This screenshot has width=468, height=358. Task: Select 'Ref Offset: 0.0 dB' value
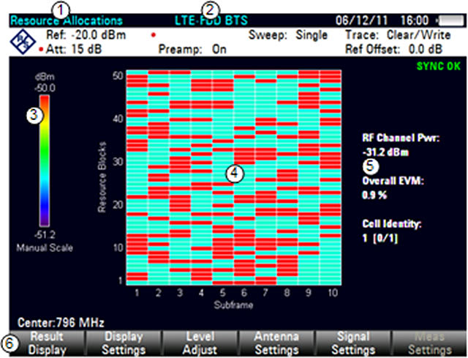[393, 49]
